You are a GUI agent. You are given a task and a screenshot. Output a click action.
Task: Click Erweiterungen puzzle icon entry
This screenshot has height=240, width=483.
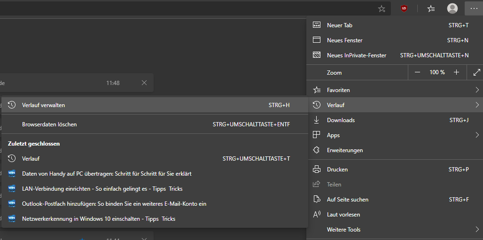[x=344, y=150]
